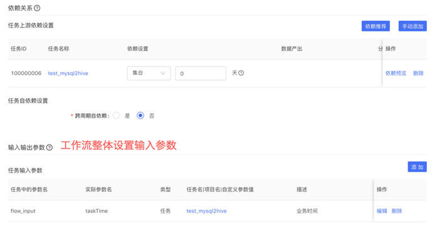Click the taskTime actual parameter cell
The width and height of the screenshot is (437, 226).
point(97,211)
